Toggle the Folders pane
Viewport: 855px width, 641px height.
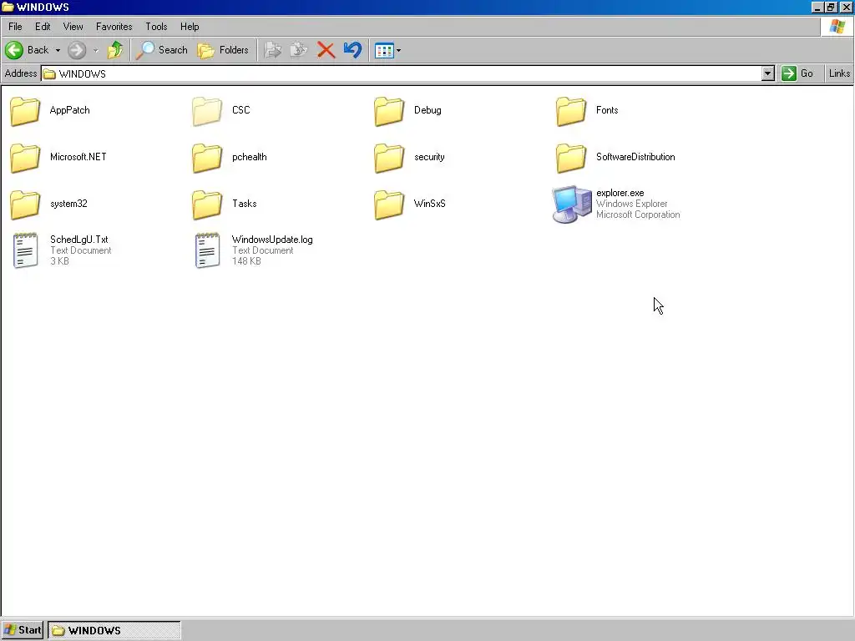223,50
